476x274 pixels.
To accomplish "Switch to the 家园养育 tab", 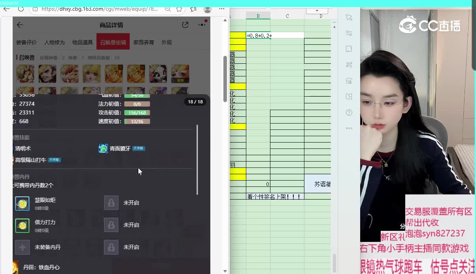I will tap(144, 42).
